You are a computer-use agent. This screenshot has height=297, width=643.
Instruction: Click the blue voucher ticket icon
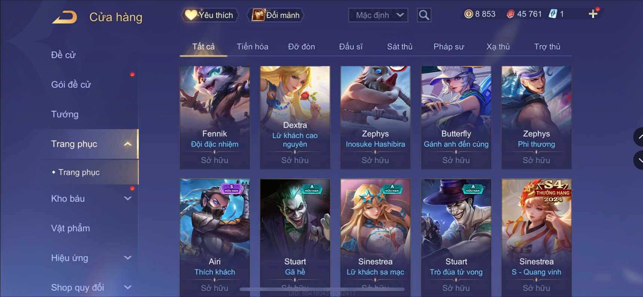553,14
